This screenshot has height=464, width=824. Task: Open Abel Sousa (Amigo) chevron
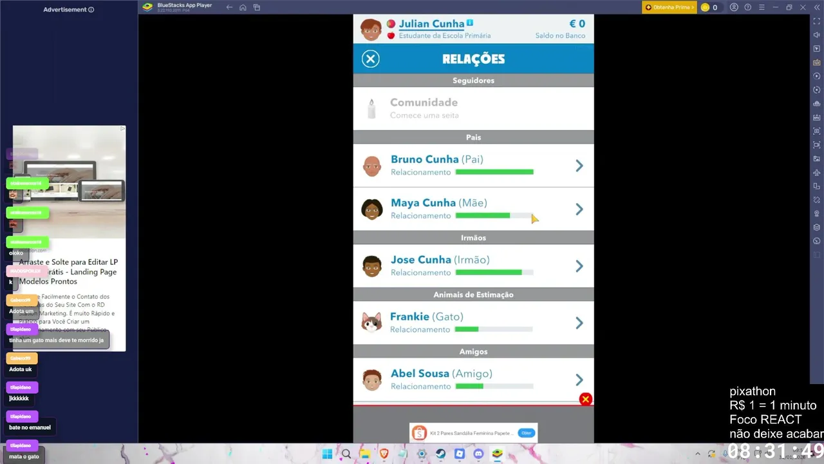pyautogui.click(x=579, y=380)
